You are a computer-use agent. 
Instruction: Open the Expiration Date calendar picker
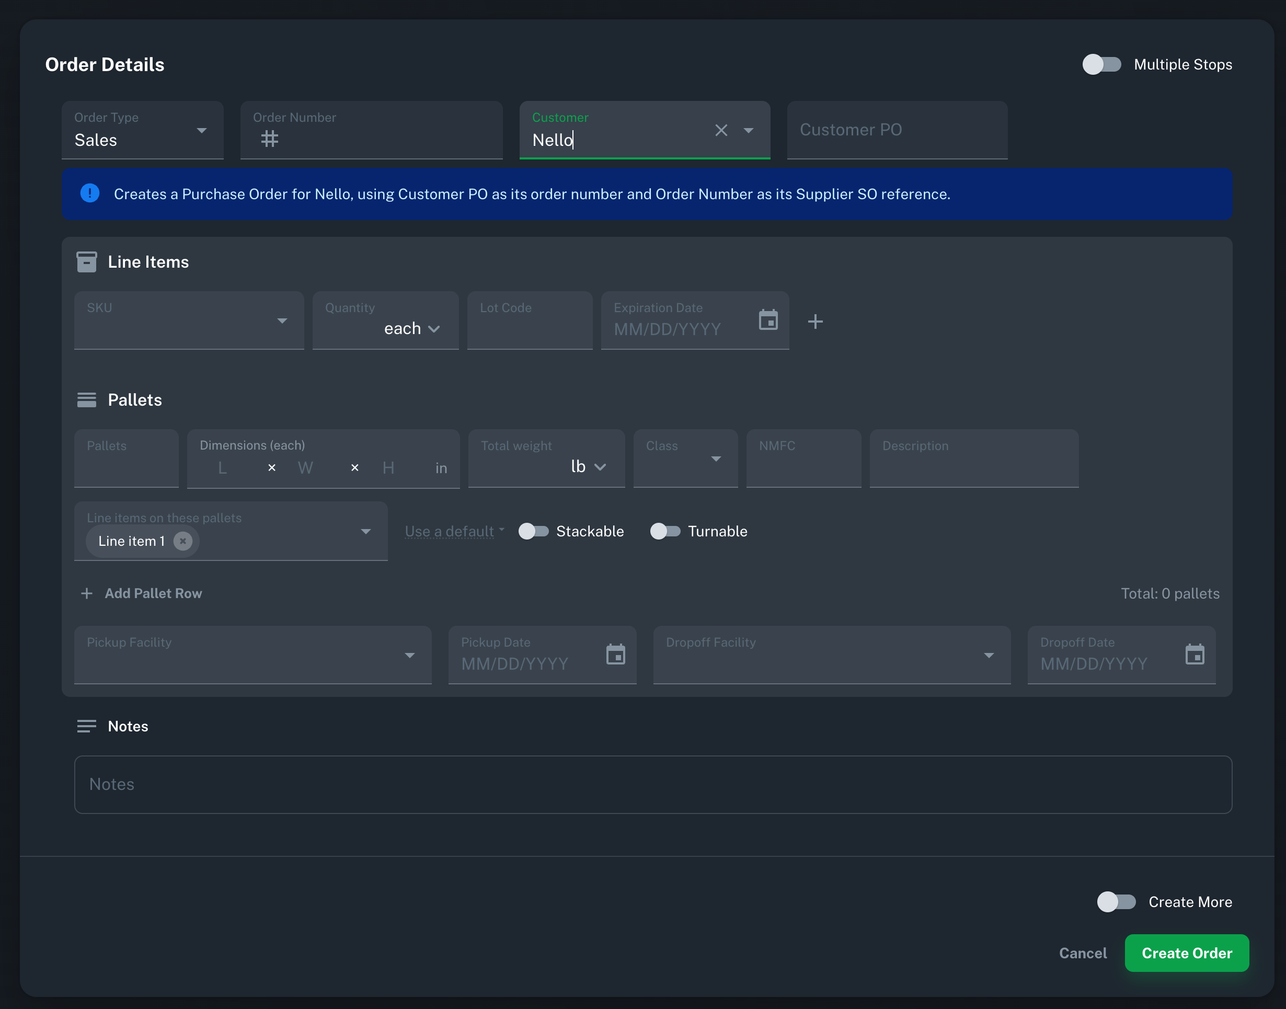click(768, 320)
